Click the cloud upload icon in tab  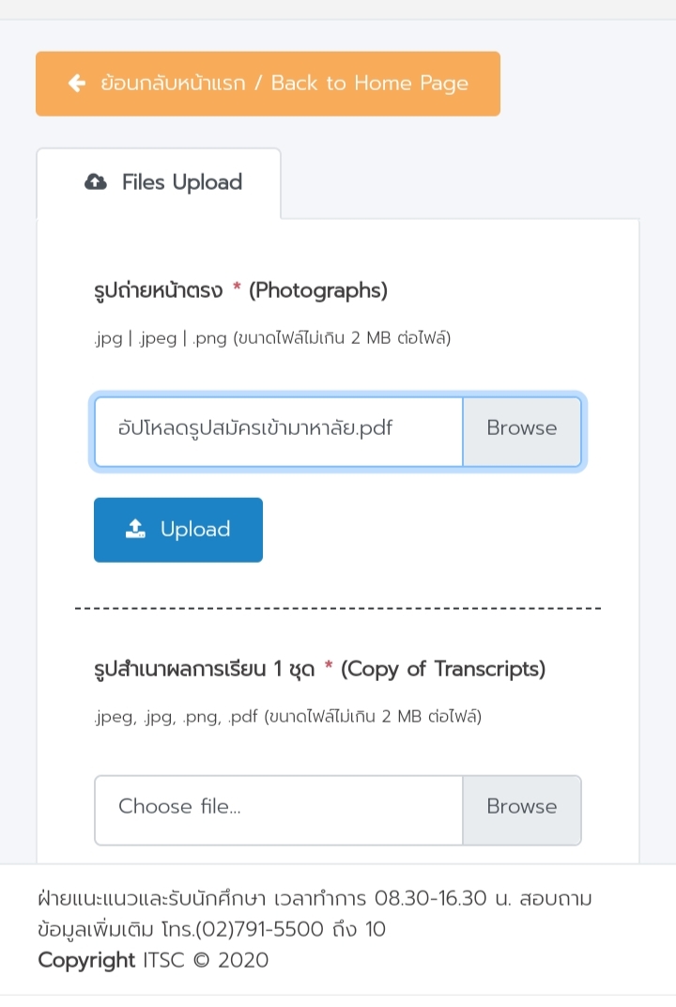[96, 181]
